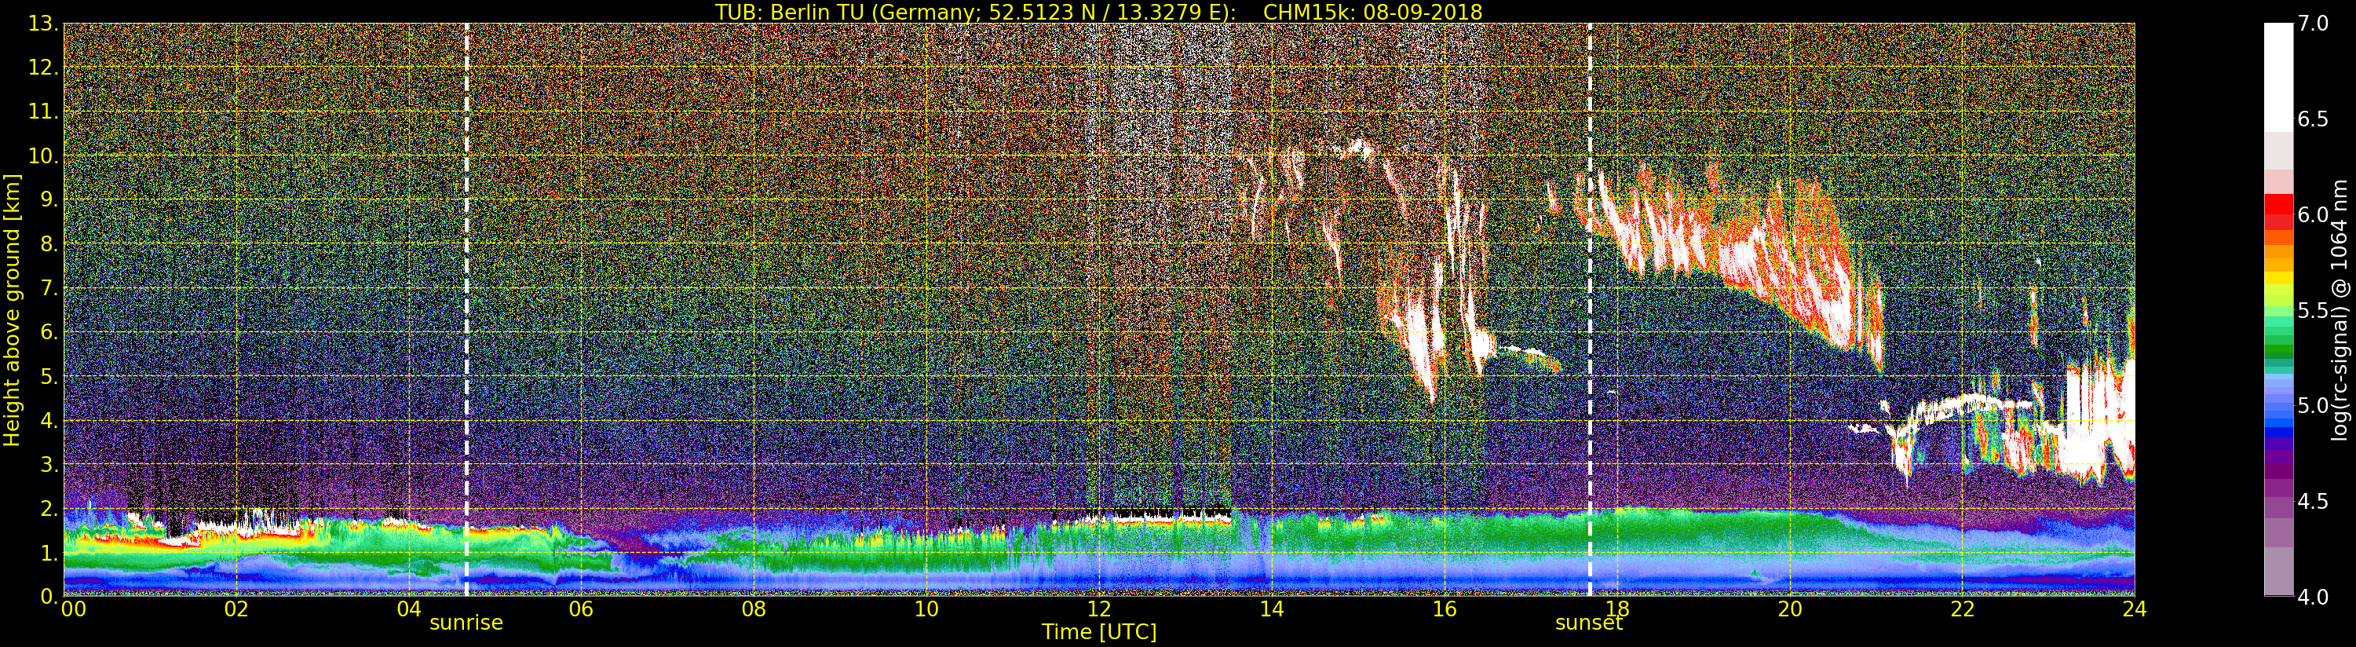Click the height axis tick '12.'
Viewport: 2356px width, 647px height.
[43, 68]
